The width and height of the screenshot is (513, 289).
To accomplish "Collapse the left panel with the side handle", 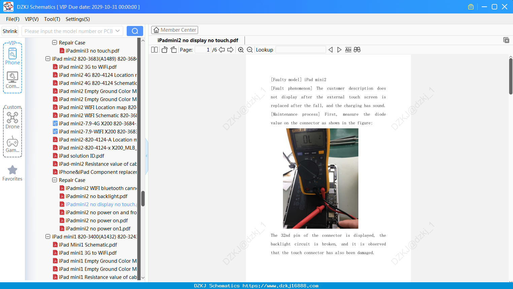I will tap(147, 156).
